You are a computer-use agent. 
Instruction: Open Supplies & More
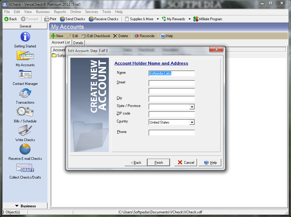pyautogui.click(x=139, y=19)
